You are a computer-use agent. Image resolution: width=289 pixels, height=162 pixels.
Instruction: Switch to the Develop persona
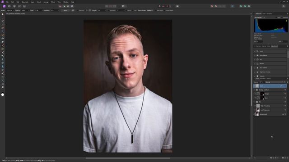coord(14,6)
